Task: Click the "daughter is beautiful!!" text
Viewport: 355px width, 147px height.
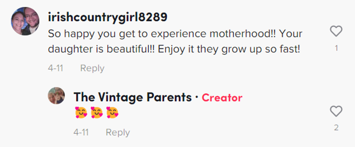Action: pos(115,49)
